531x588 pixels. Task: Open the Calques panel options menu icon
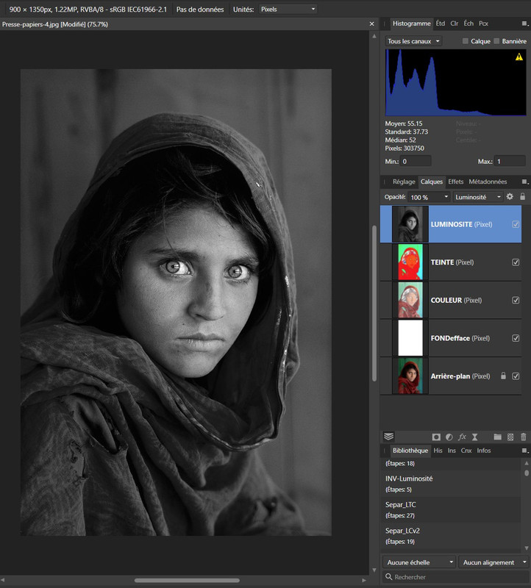(x=525, y=182)
